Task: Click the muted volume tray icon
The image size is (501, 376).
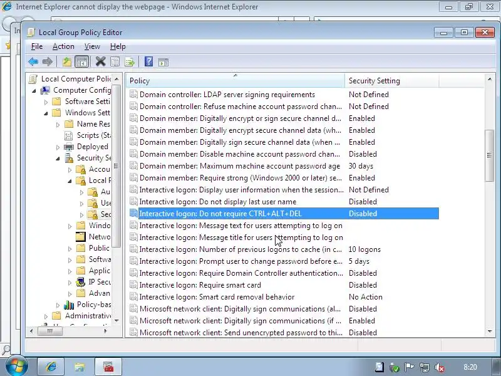Action: pos(440,367)
